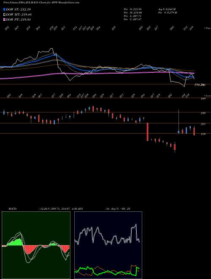
Task: Select the 'DOW ST: 212.19' legend text
Action: pyautogui.click(x=18, y=10)
